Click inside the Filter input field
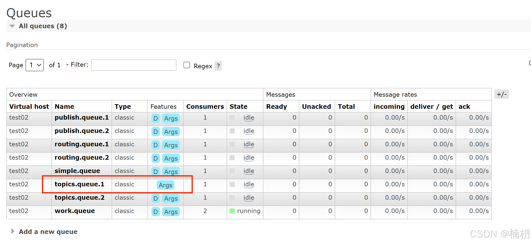This screenshot has height=243, width=531. click(134, 65)
